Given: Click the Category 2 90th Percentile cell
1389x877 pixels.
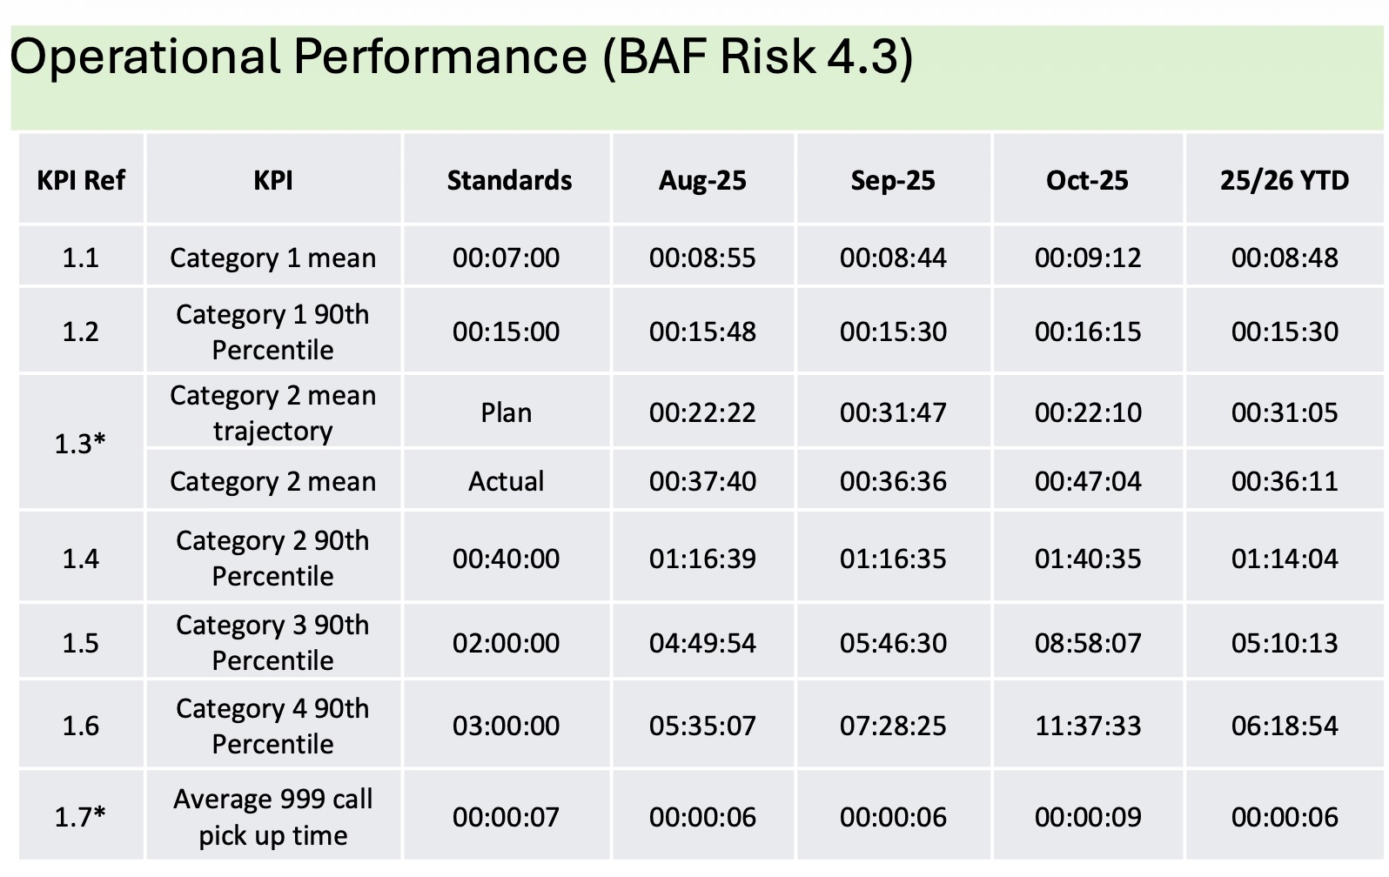Looking at the screenshot, I should pyautogui.click(x=272, y=559).
